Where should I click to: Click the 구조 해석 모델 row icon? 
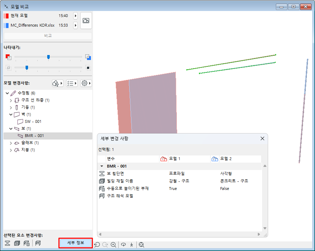click(102, 196)
